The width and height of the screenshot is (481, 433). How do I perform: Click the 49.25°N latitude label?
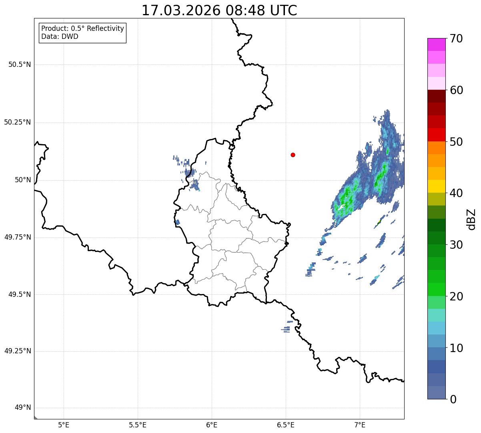pyautogui.click(x=18, y=351)
